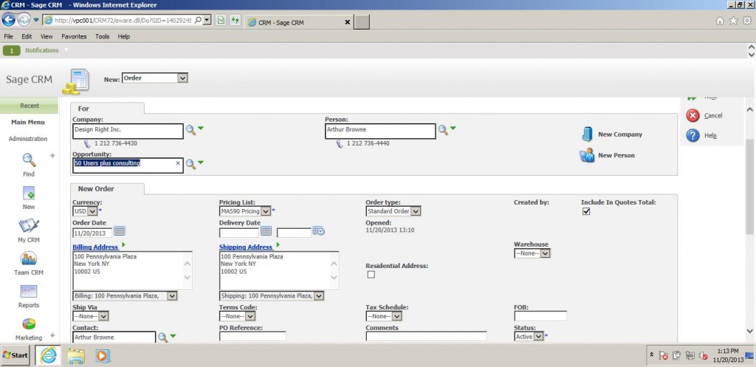
Task: Click in the Comments input field
Action: coord(426,337)
